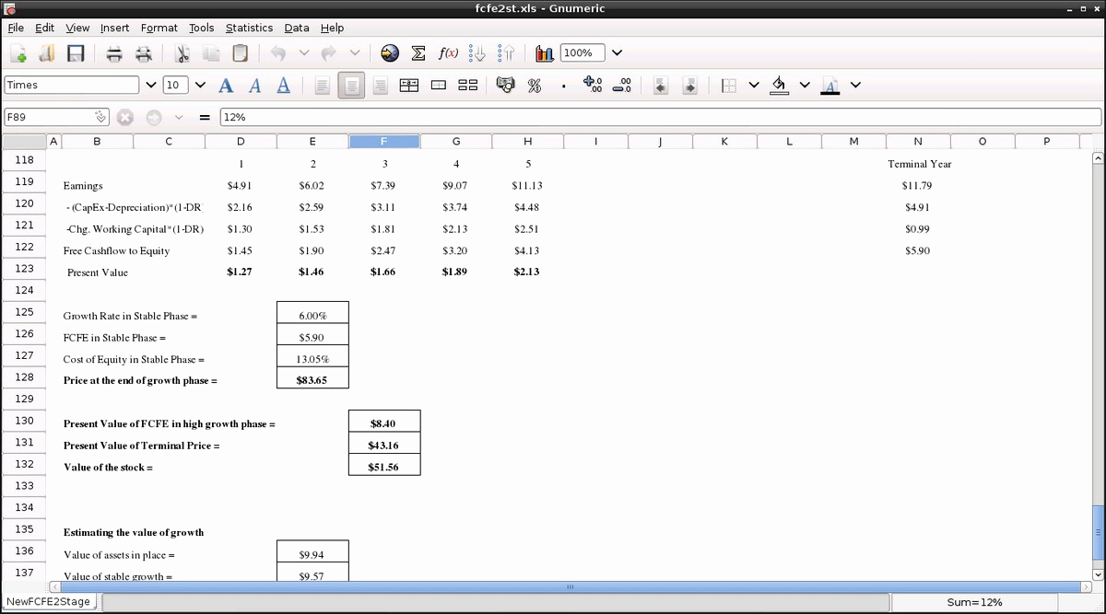
Task: Click the Insert hyperlink globe icon
Action: point(390,53)
